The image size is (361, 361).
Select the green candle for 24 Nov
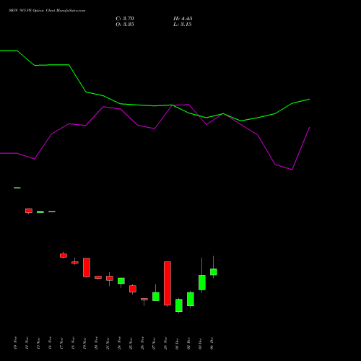[x=121, y=281]
